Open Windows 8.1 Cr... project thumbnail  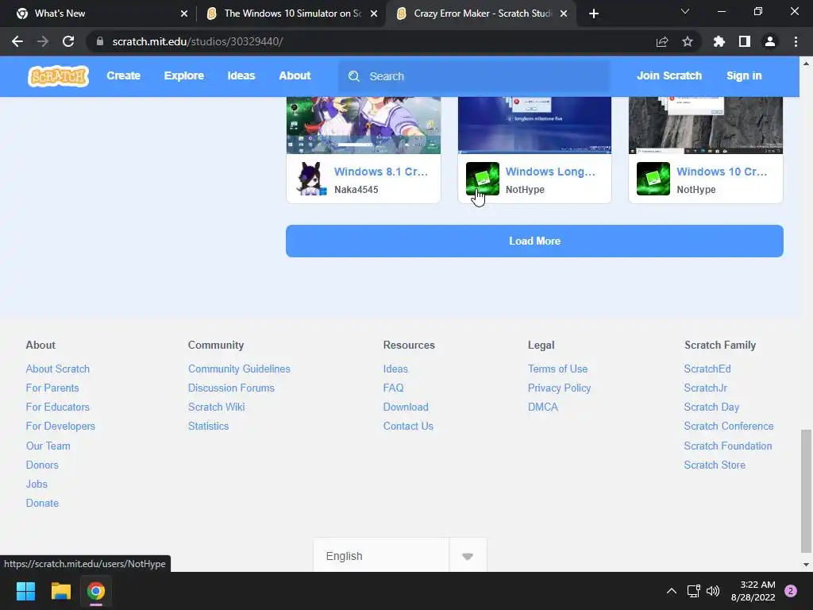pos(364,125)
